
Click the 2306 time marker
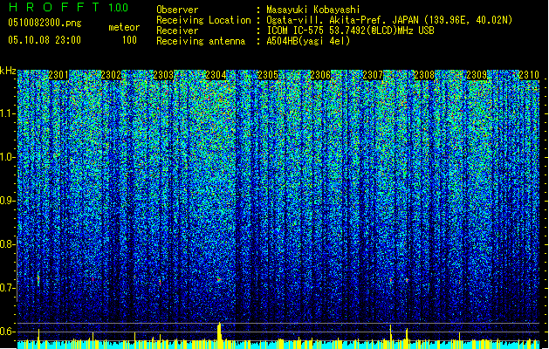point(320,75)
